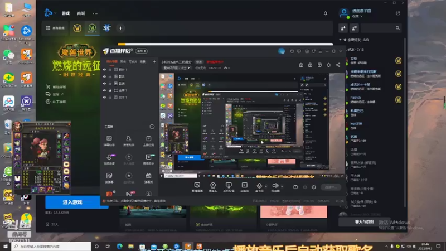Open streaming settings gear icon

tap(314, 187)
